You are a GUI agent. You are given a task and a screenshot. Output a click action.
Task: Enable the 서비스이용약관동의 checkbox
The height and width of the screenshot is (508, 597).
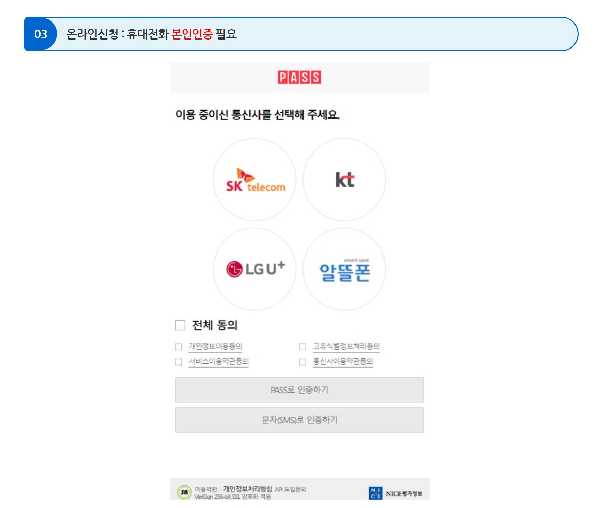[x=178, y=362]
